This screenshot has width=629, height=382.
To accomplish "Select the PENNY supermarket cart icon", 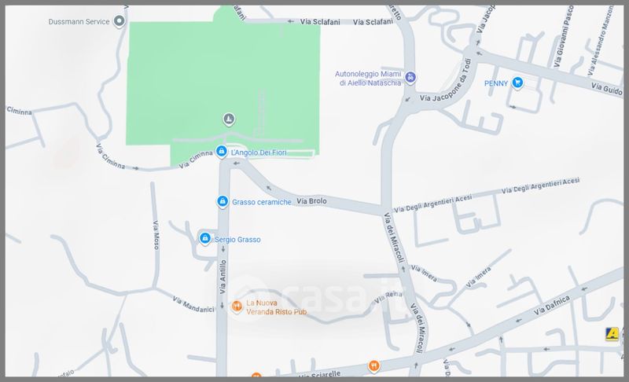I will coord(517,83).
